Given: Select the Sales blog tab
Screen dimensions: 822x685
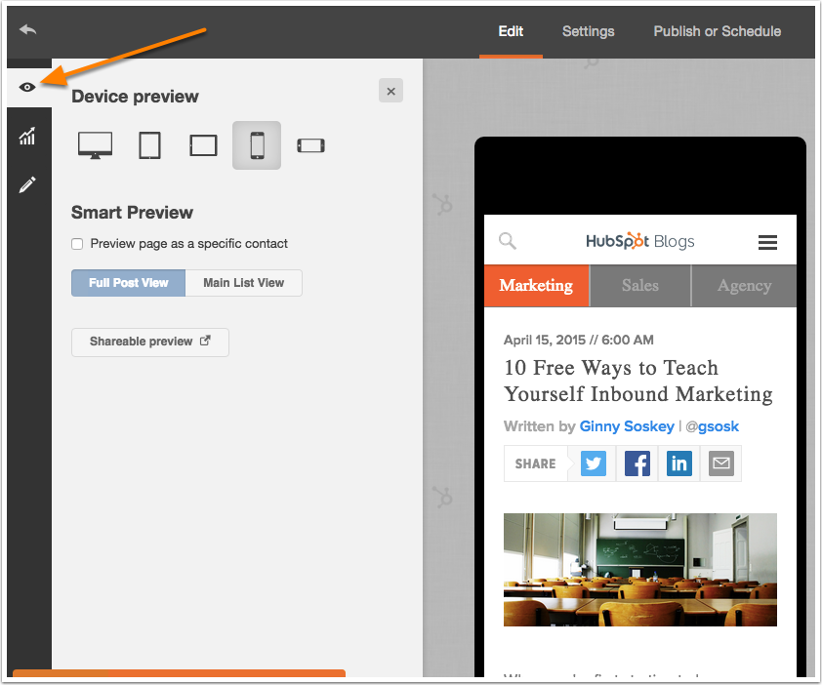Looking at the screenshot, I should pyautogui.click(x=640, y=286).
